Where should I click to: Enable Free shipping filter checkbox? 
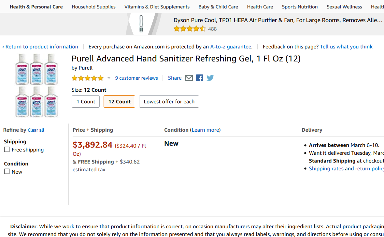(x=7, y=150)
